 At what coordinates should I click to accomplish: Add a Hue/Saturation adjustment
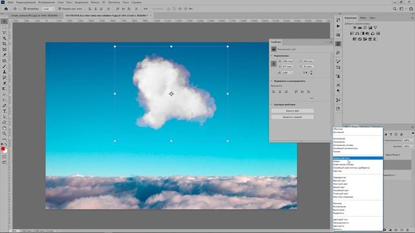(352, 34)
